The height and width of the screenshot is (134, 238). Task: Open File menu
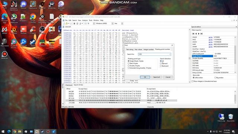point(66,20)
